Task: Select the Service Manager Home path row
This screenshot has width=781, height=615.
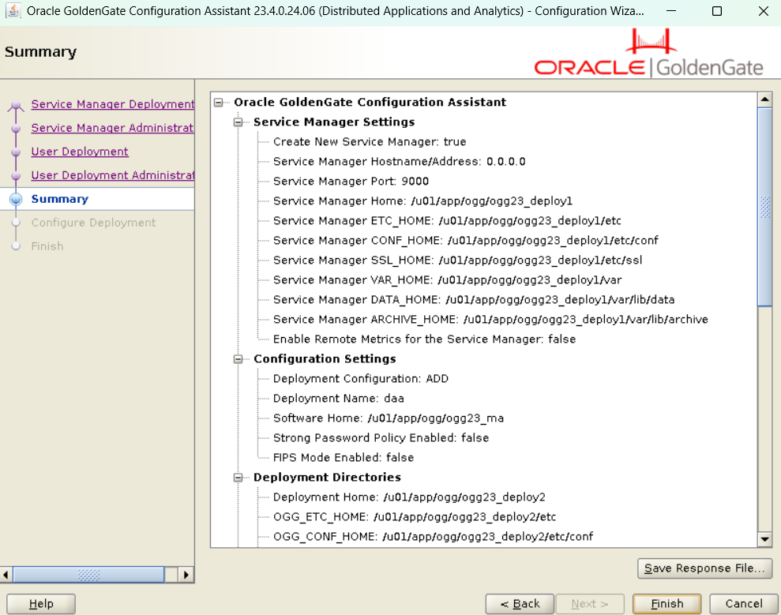Action: pyautogui.click(x=422, y=201)
